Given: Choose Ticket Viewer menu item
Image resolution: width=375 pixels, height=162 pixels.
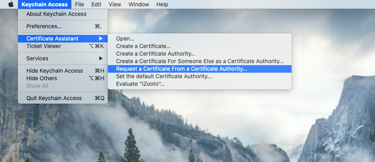Looking at the screenshot, I should (x=63, y=46).
